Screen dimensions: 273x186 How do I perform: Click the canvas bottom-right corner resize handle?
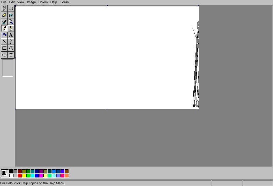(x=199, y=109)
